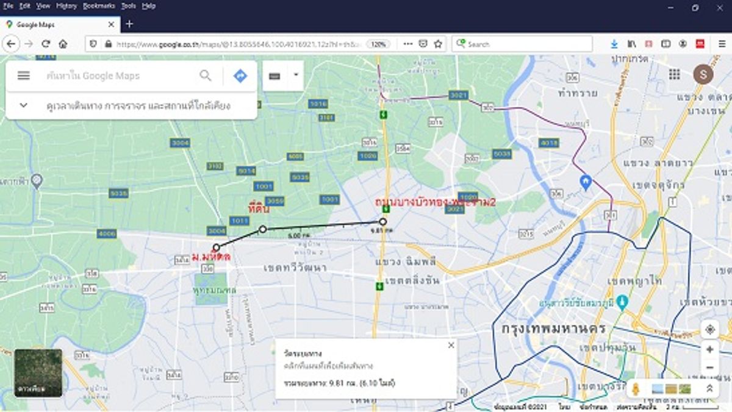Image resolution: width=732 pixels, height=412 pixels.
Task: Open the Bookmarks menu
Action: click(x=98, y=5)
